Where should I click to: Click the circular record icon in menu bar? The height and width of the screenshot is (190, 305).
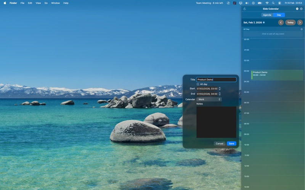pos(253,3)
